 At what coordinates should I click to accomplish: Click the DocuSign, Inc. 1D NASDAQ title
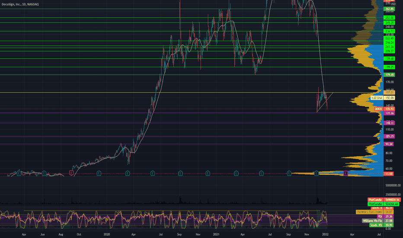click(x=20, y=4)
